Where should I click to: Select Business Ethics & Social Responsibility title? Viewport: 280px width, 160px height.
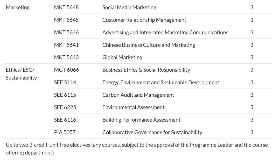point(146,70)
